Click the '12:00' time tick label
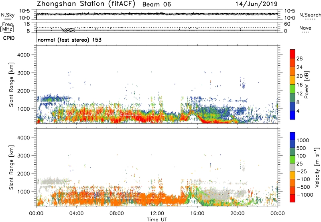Image resolution: width=321 pixels, height=222 pixels. (157, 214)
